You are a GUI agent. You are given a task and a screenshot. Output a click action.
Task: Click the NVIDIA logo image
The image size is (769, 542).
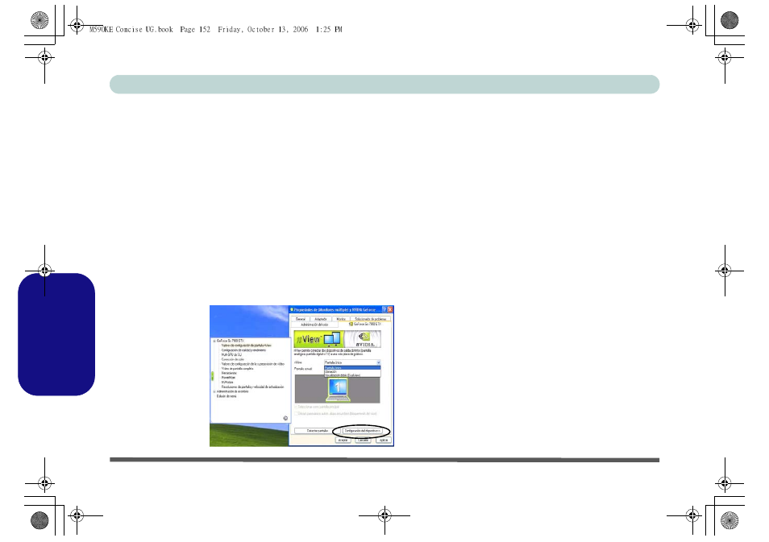pyautogui.click(x=364, y=338)
